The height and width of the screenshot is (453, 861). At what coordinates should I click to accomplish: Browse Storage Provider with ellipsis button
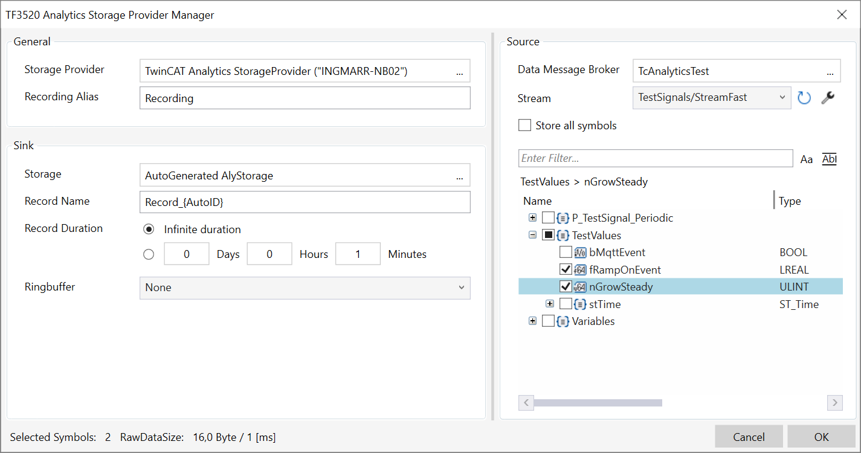pyautogui.click(x=459, y=71)
